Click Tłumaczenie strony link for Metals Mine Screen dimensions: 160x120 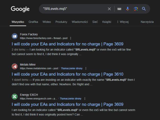point(72,68)
